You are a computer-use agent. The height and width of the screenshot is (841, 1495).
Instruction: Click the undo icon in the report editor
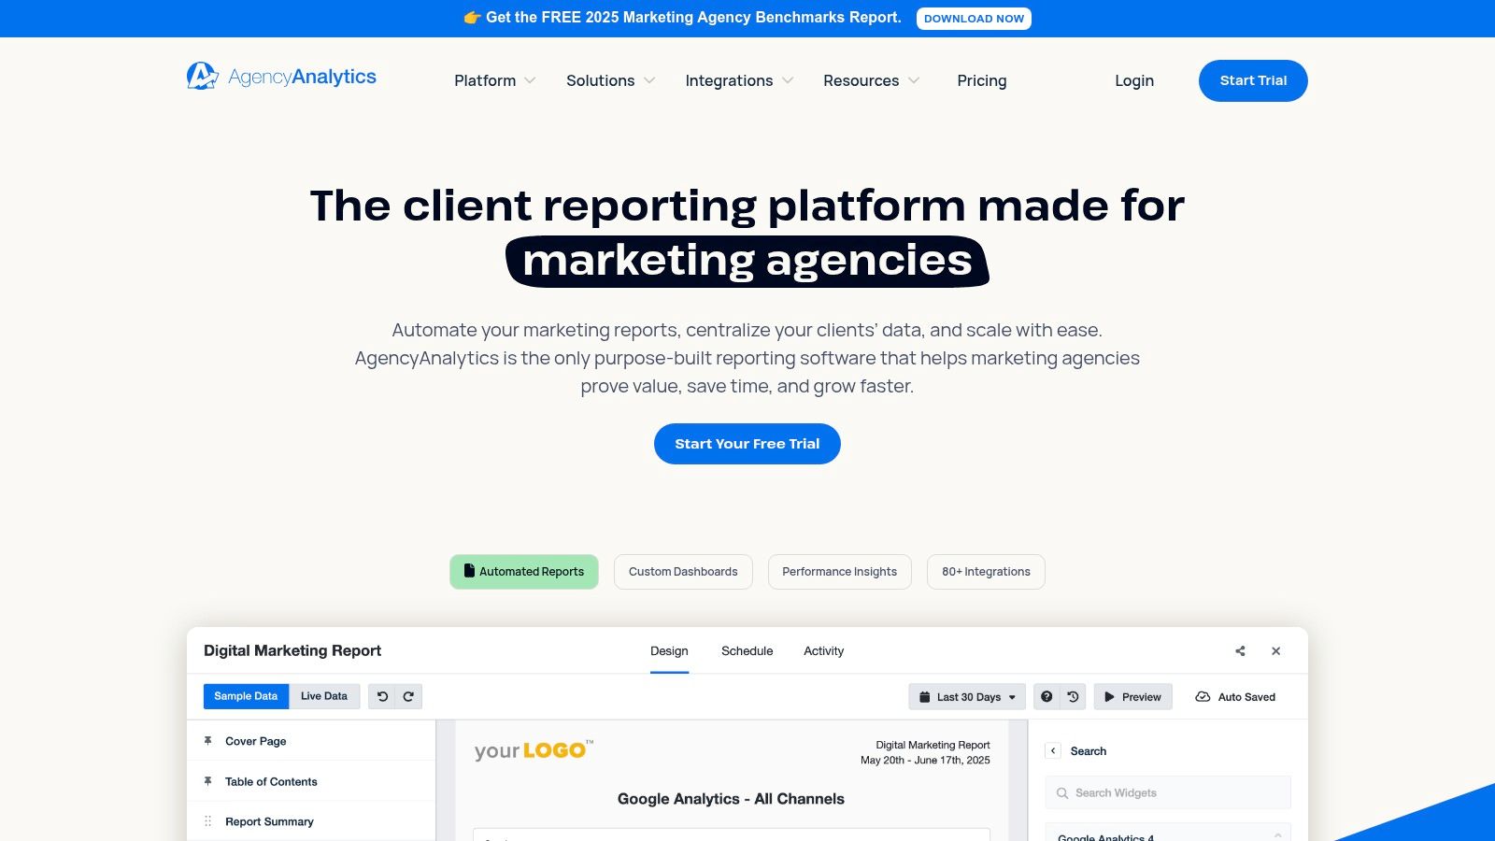(382, 696)
